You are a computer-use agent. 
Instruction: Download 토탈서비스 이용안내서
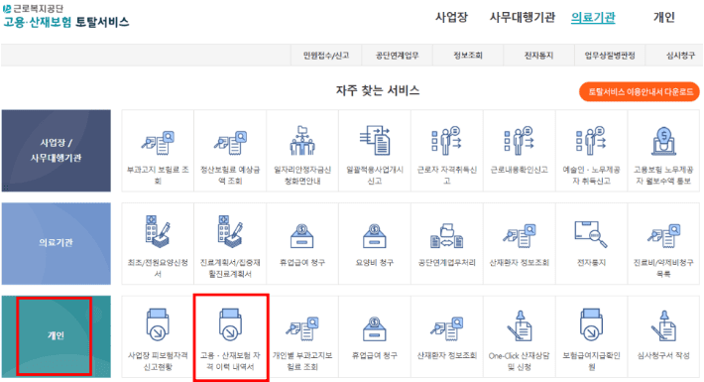point(640,91)
